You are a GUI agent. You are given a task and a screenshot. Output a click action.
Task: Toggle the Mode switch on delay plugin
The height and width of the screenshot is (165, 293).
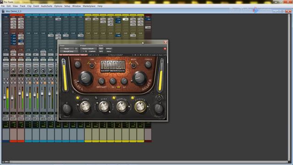[x=133, y=65]
